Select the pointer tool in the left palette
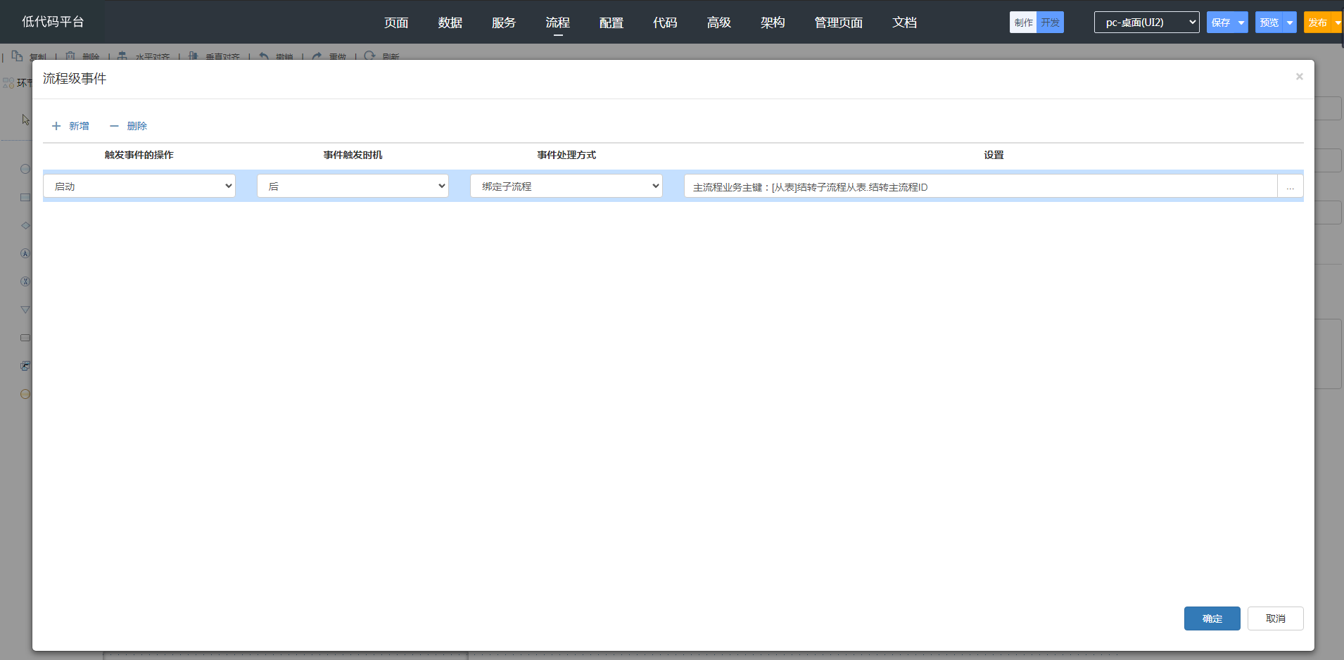Image resolution: width=1344 pixels, height=660 pixels. pos(25,120)
